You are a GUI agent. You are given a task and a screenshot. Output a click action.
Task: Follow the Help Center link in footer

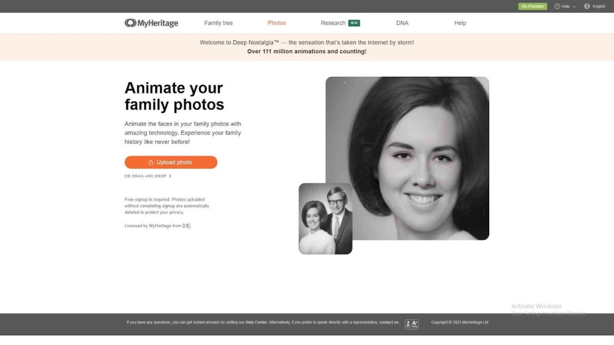click(256, 322)
